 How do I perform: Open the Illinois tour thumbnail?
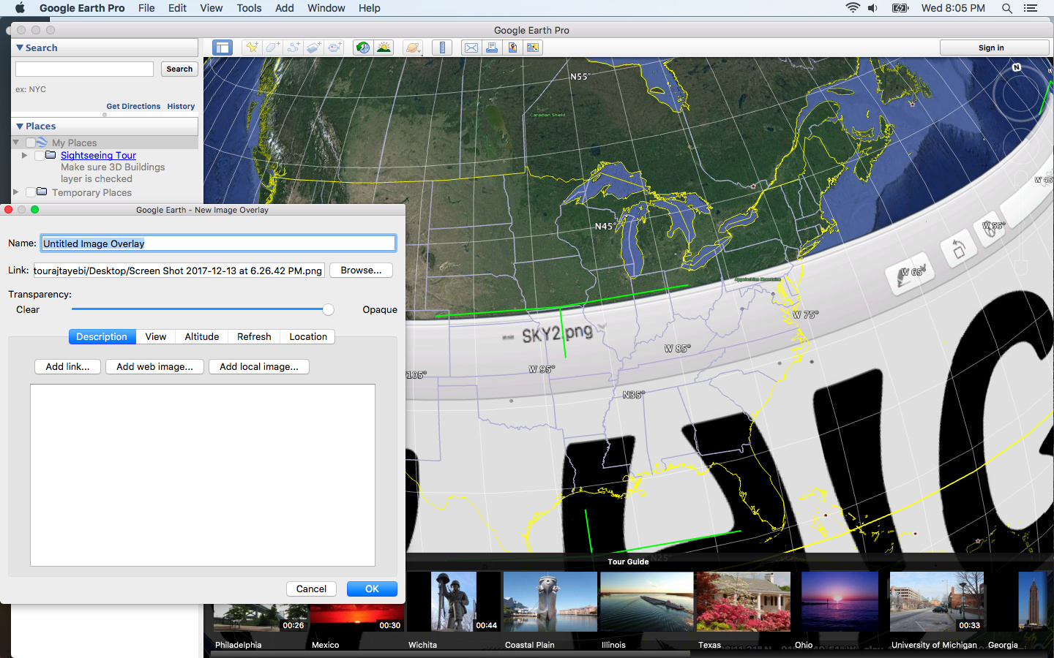pyautogui.click(x=647, y=602)
